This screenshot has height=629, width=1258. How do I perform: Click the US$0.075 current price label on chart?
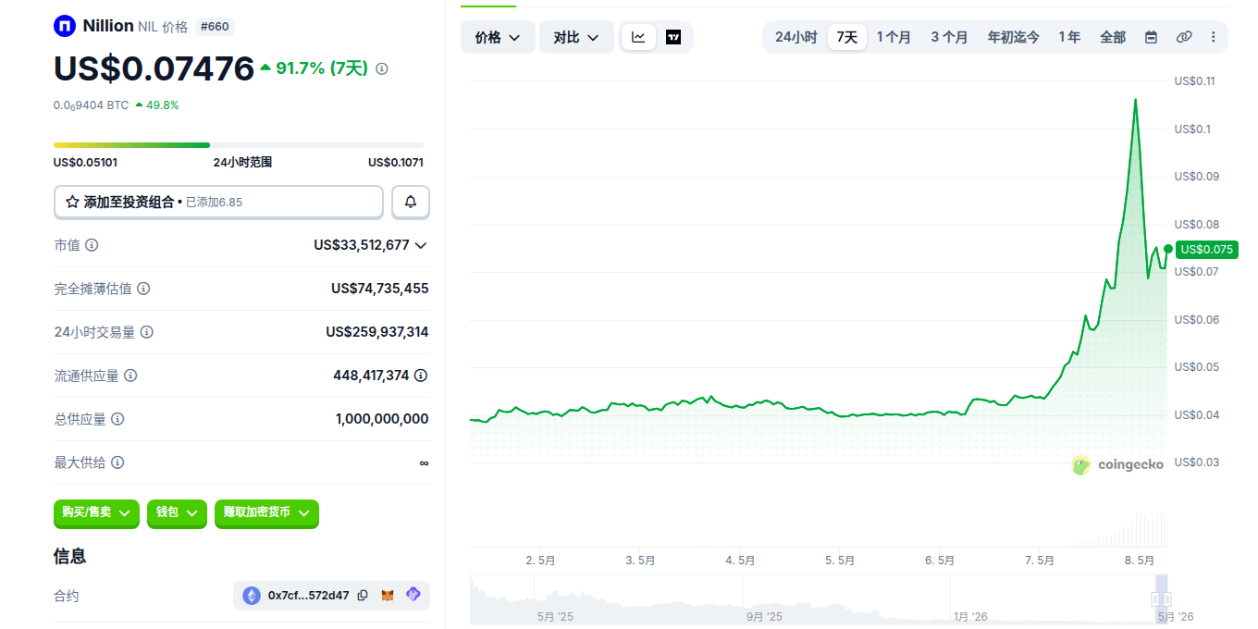(x=1207, y=249)
